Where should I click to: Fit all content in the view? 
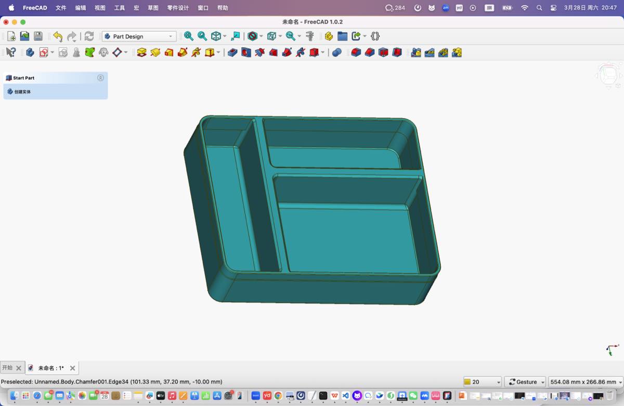click(189, 36)
